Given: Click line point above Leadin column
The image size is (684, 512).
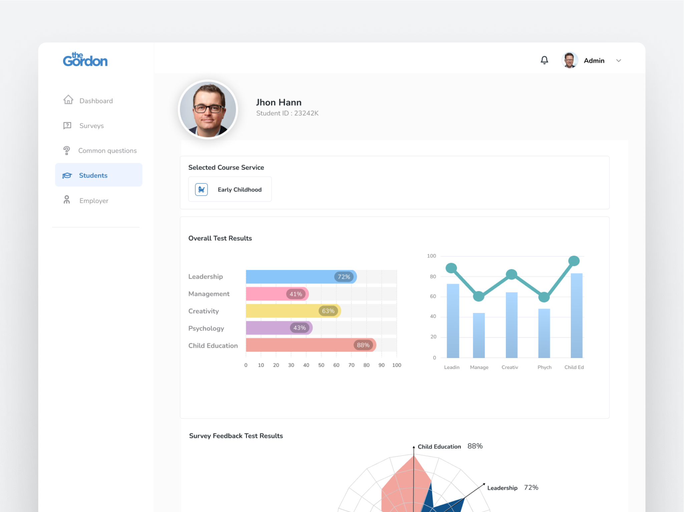Looking at the screenshot, I should click(x=451, y=268).
